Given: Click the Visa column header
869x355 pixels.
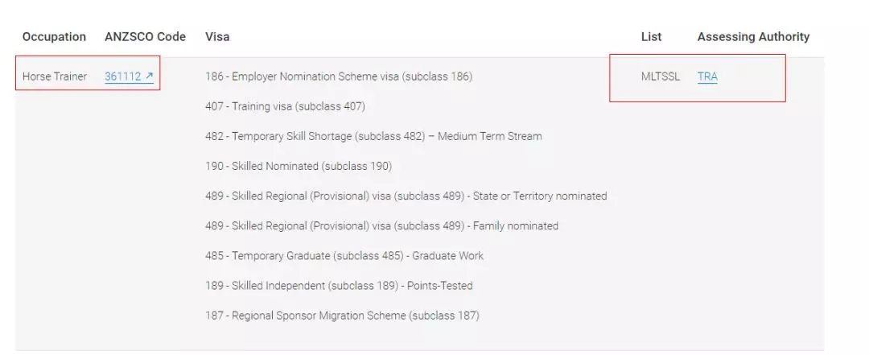Looking at the screenshot, I should pos(217,37).
